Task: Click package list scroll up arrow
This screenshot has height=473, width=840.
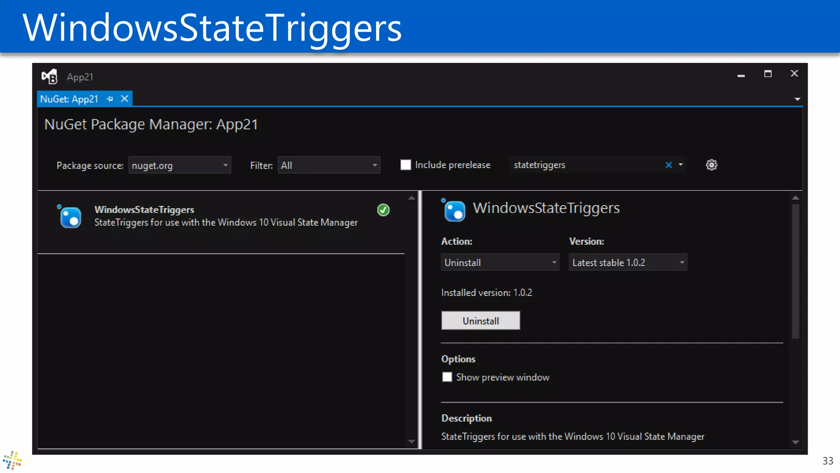Action: [411, 198]
